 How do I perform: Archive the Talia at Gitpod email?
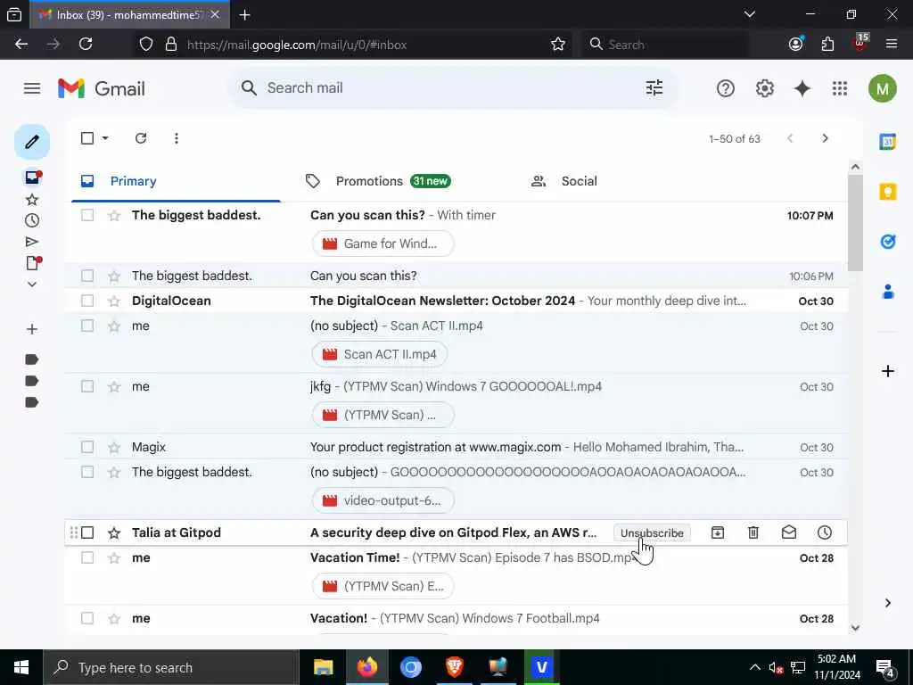(x=718, y=532)
